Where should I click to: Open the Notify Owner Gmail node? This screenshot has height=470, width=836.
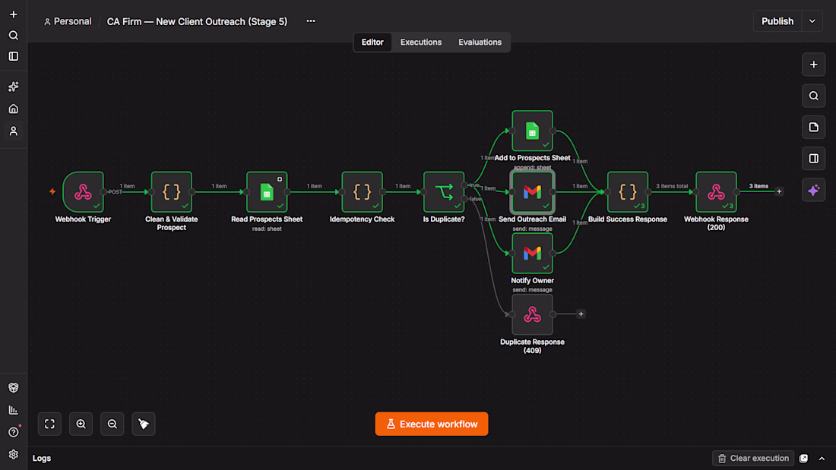tap(532, 253)
